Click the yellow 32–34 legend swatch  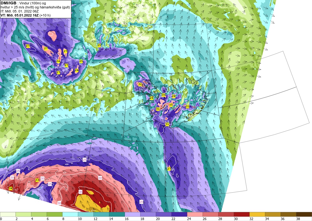(x=257, y=214)
